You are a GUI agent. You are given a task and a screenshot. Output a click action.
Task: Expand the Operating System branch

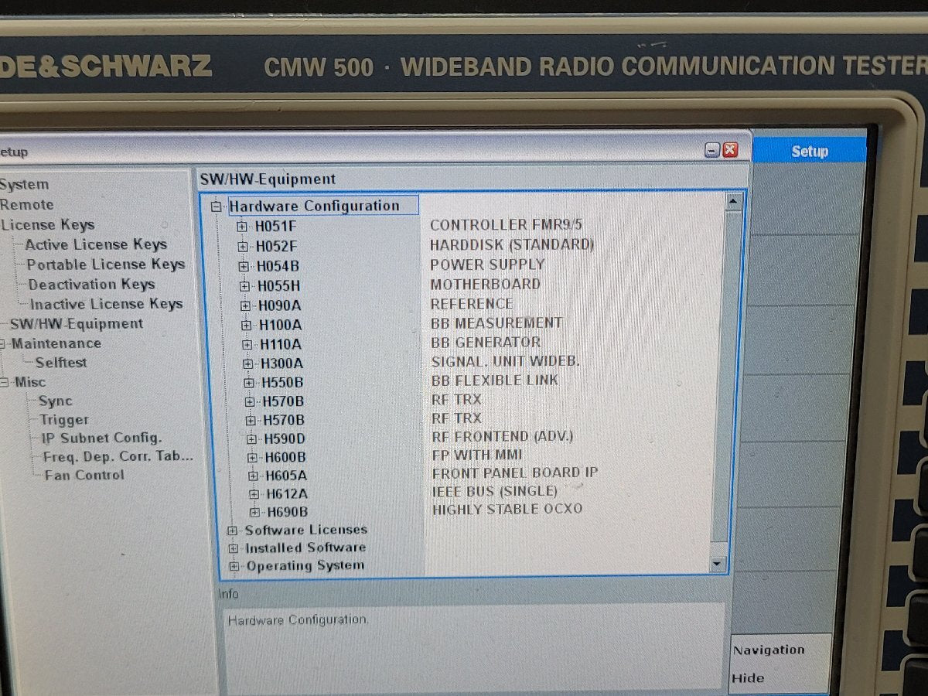point(233,565)
